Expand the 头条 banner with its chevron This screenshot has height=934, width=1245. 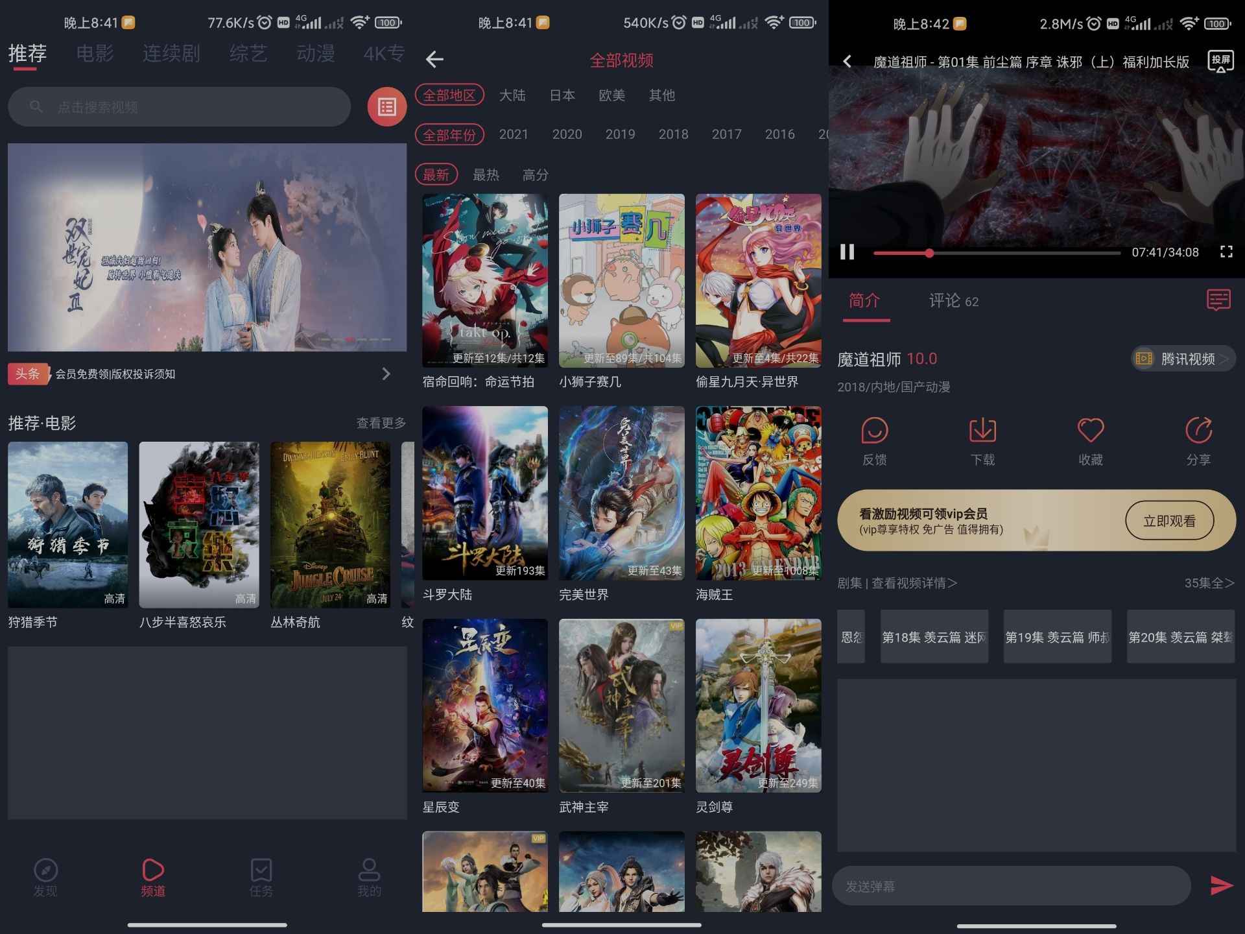[x=387, y=374]
